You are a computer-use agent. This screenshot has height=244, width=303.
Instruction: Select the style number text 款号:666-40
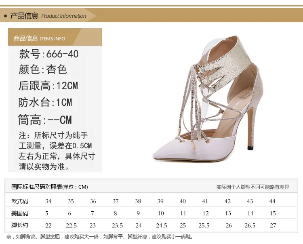(x=49, y=54)
